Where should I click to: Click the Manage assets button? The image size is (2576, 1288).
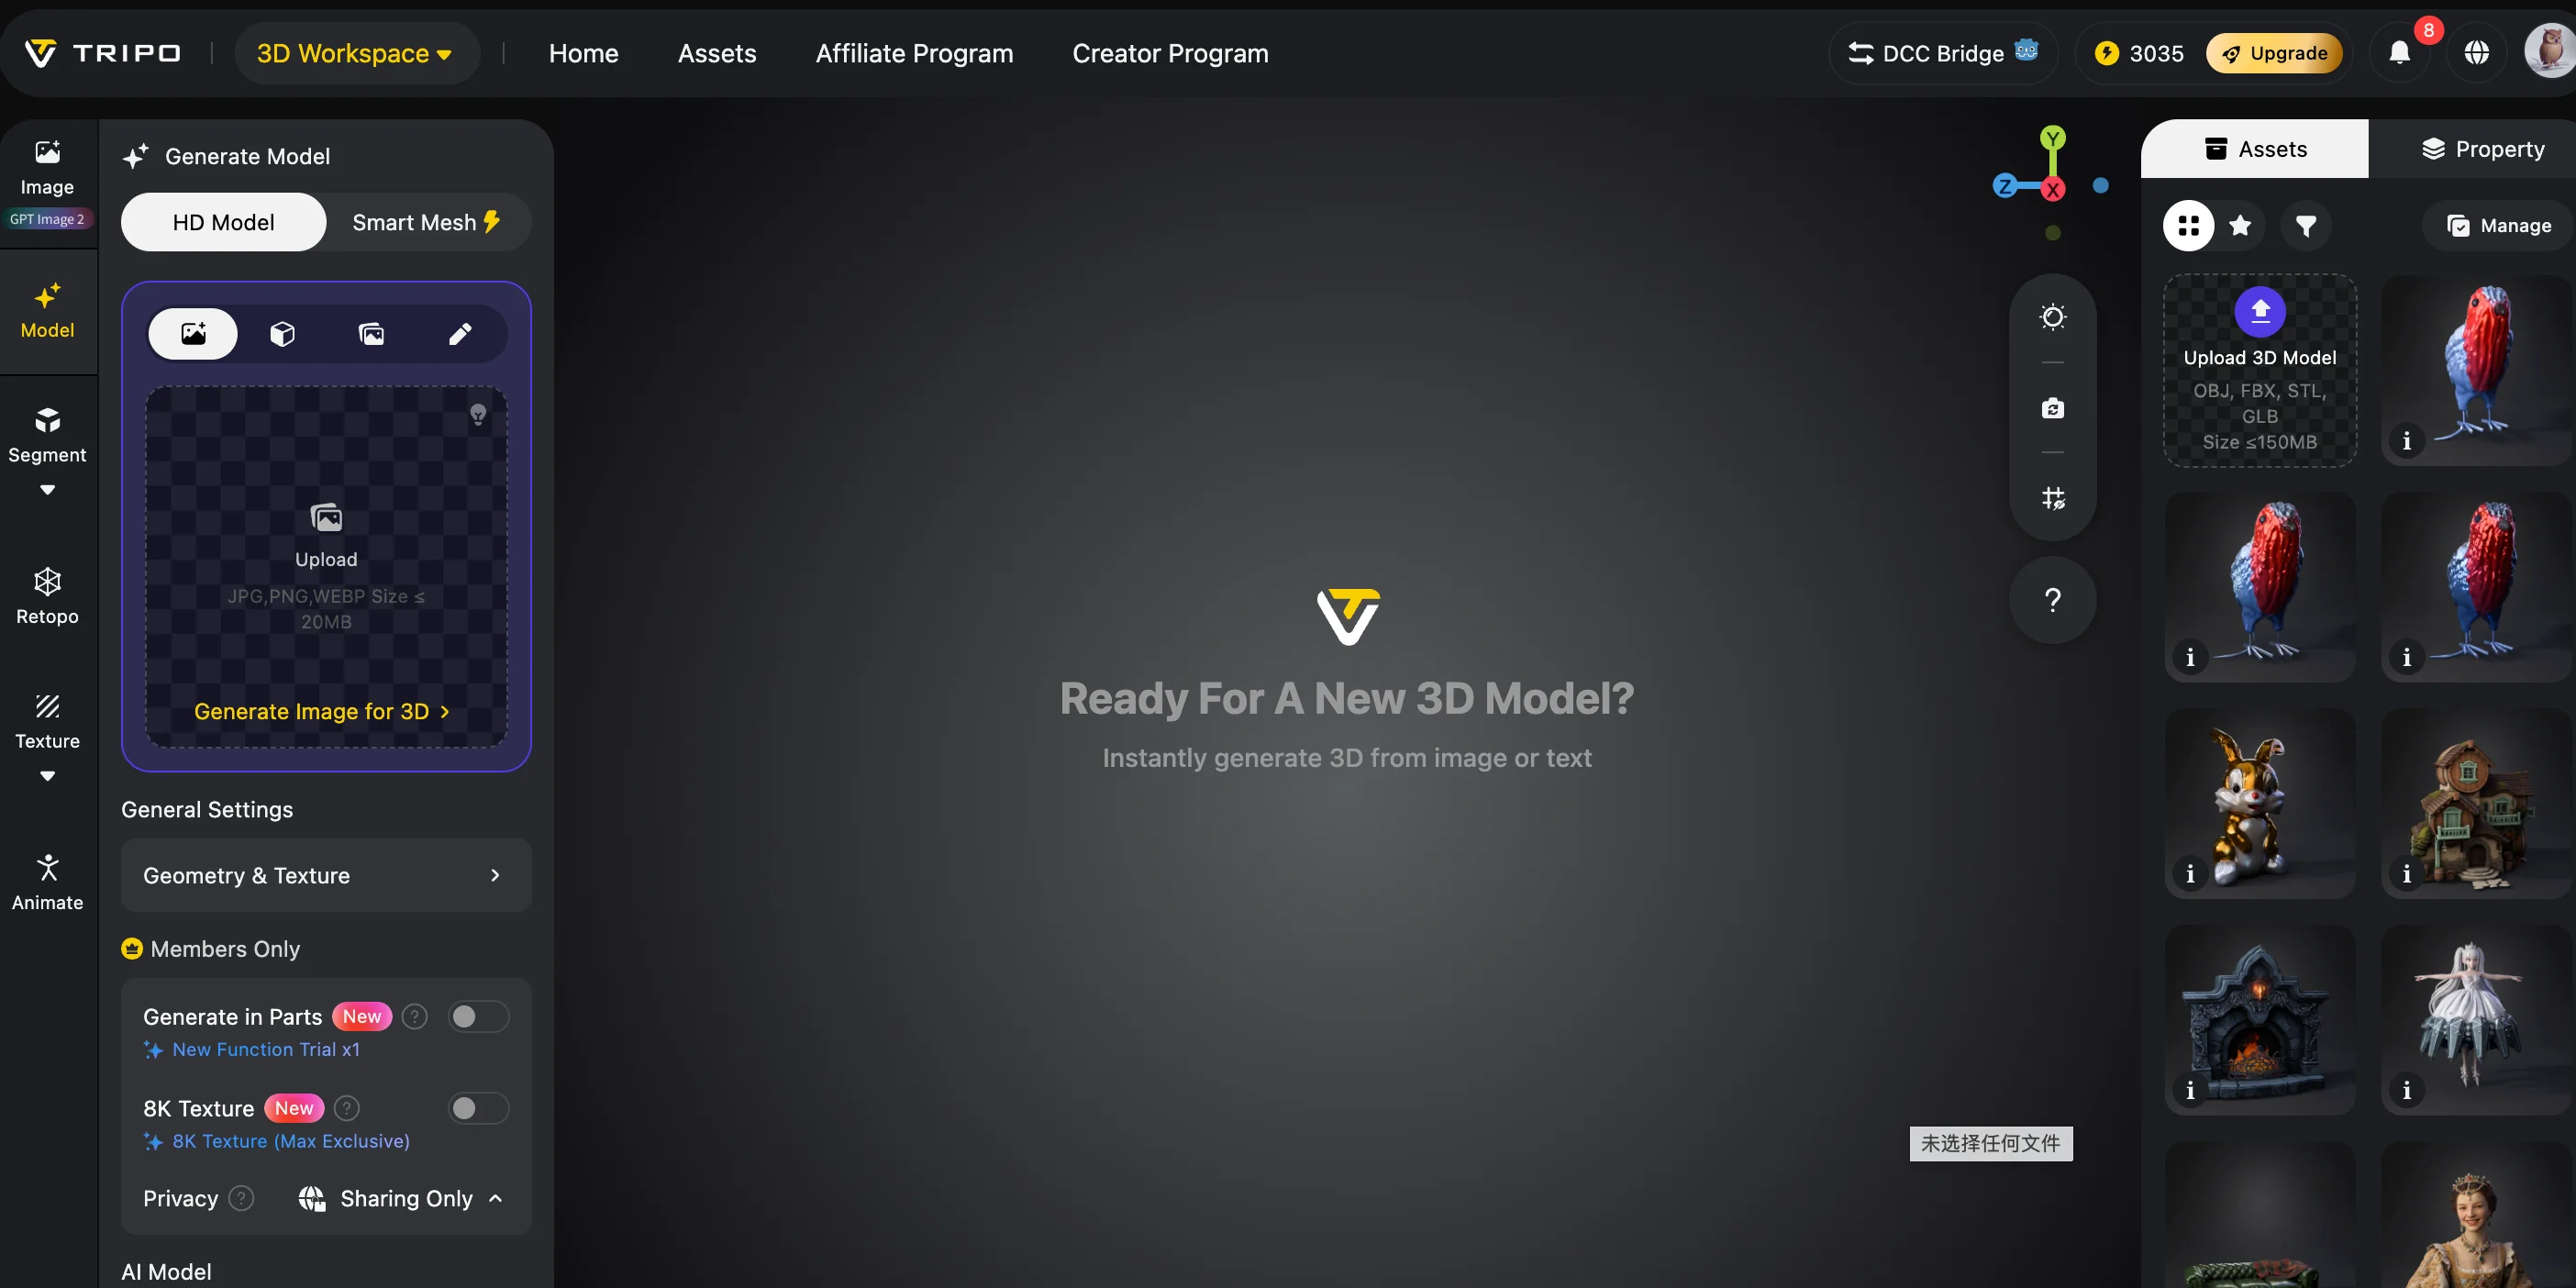(x=2498, y=226)
